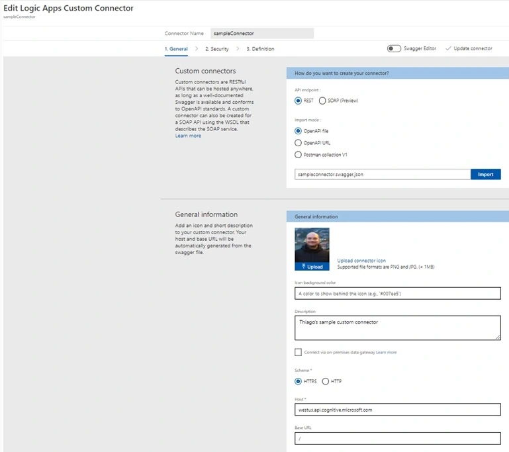Select the HTTP scheme radio button
The width and height of the screenshot is (509, 452).
pos(325,381)
